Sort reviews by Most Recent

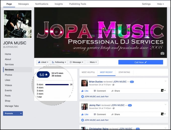106,72
